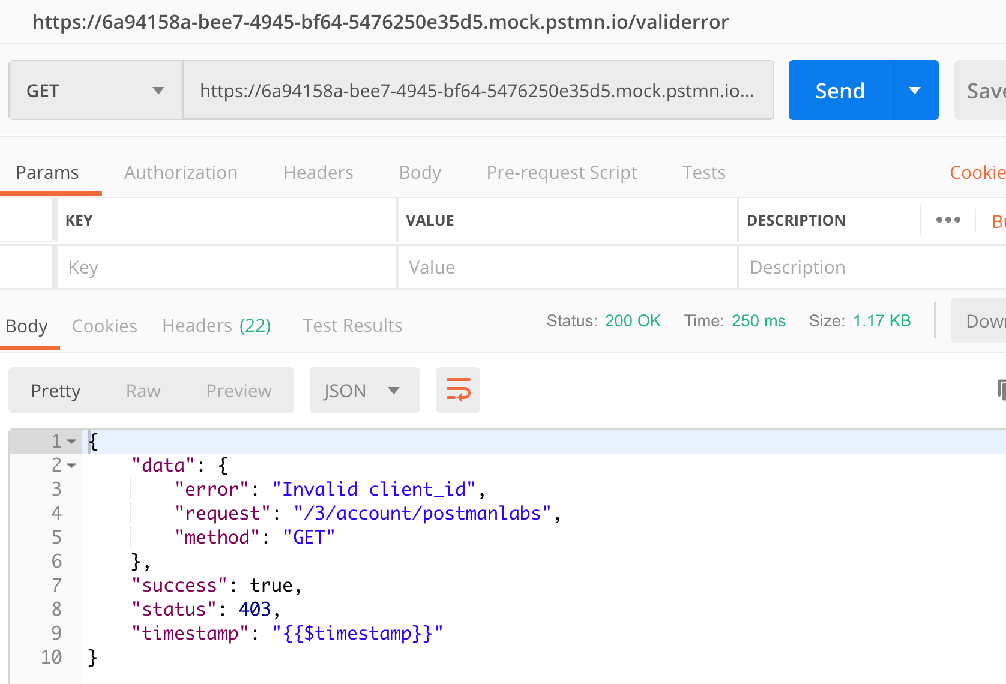Viewport: 1006px width, 684px height.
Task: Open the request Headers tab
Action: (x=318, y=173)
